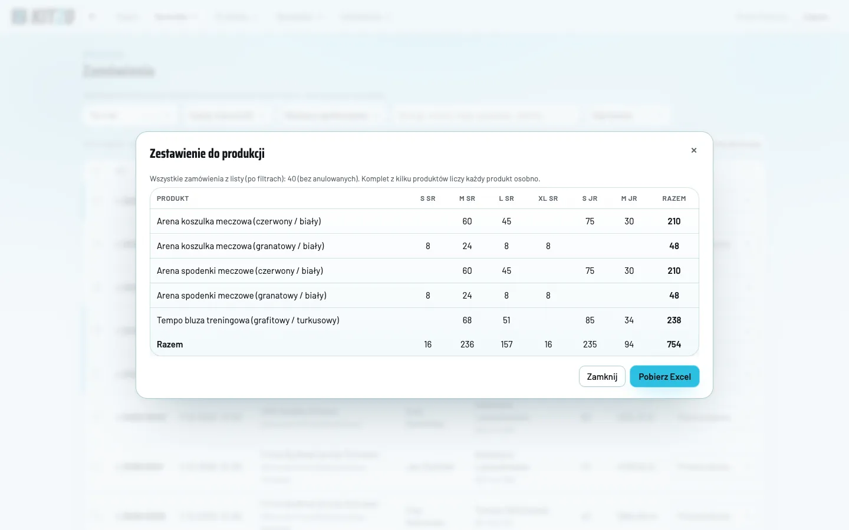Click the 'Zestawienie do produkcji' dialog title
The image size is (849, 530).
coord(207,153)
